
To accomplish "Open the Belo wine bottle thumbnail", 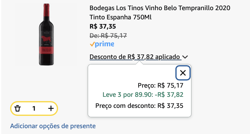I will click(46, 34).
